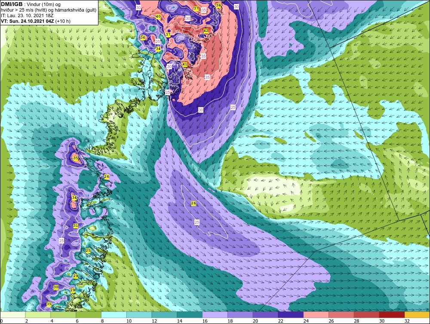Pick the 8–10 m/s light cyan legend swatch
Image resolution: width=430 pixels, height=324 pixels.
114,315
